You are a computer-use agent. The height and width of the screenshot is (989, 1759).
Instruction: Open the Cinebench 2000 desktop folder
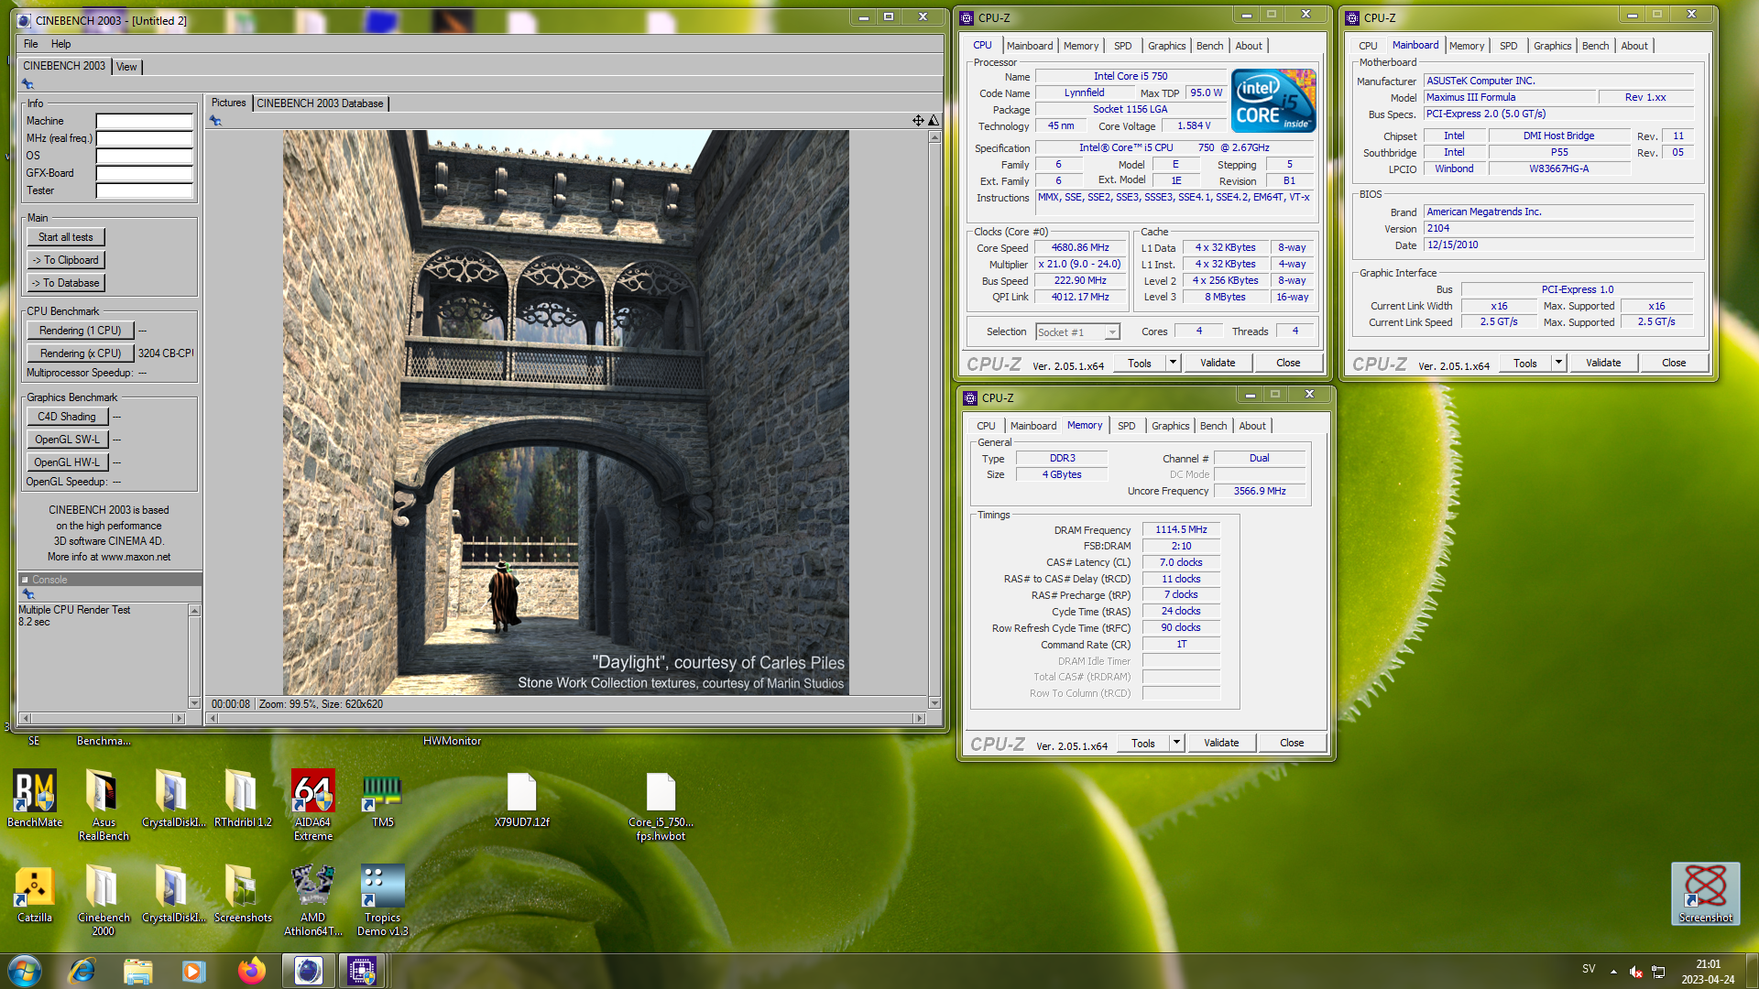(104, 901)
